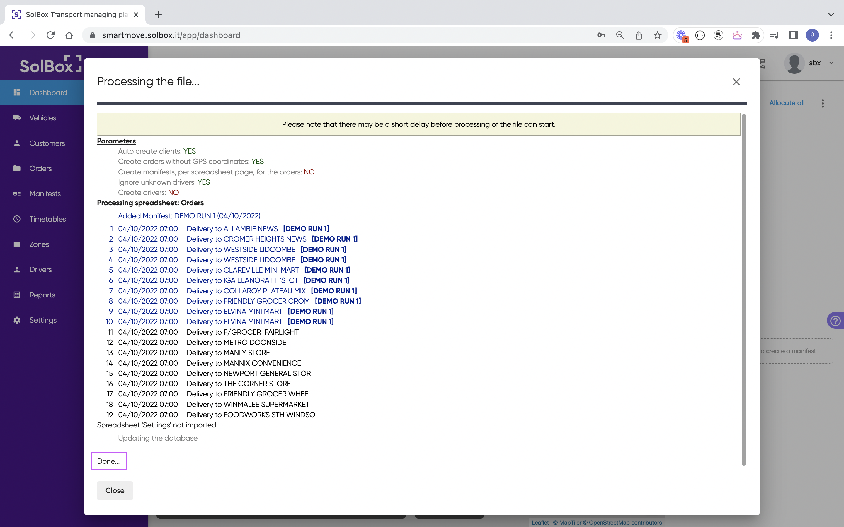
Task: Click the address bar URL
Action: [171, 35]
